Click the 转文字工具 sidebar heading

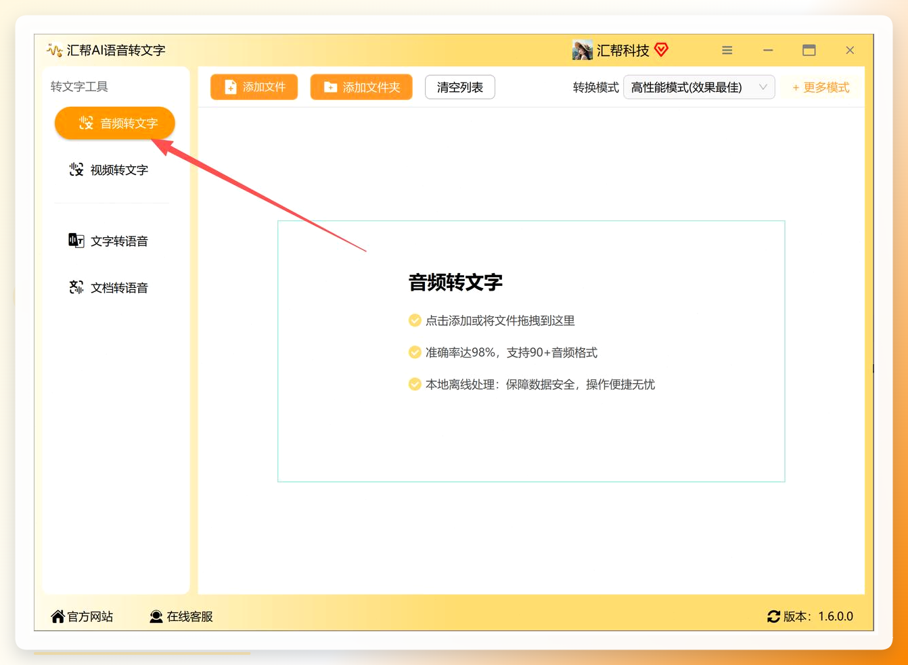click(79, 87)
